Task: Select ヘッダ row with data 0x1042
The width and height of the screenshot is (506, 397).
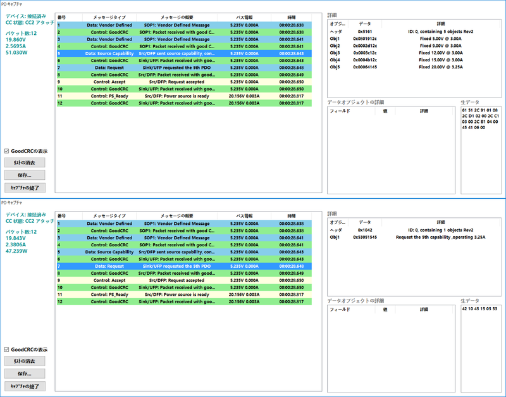Action: click(414, 230)
